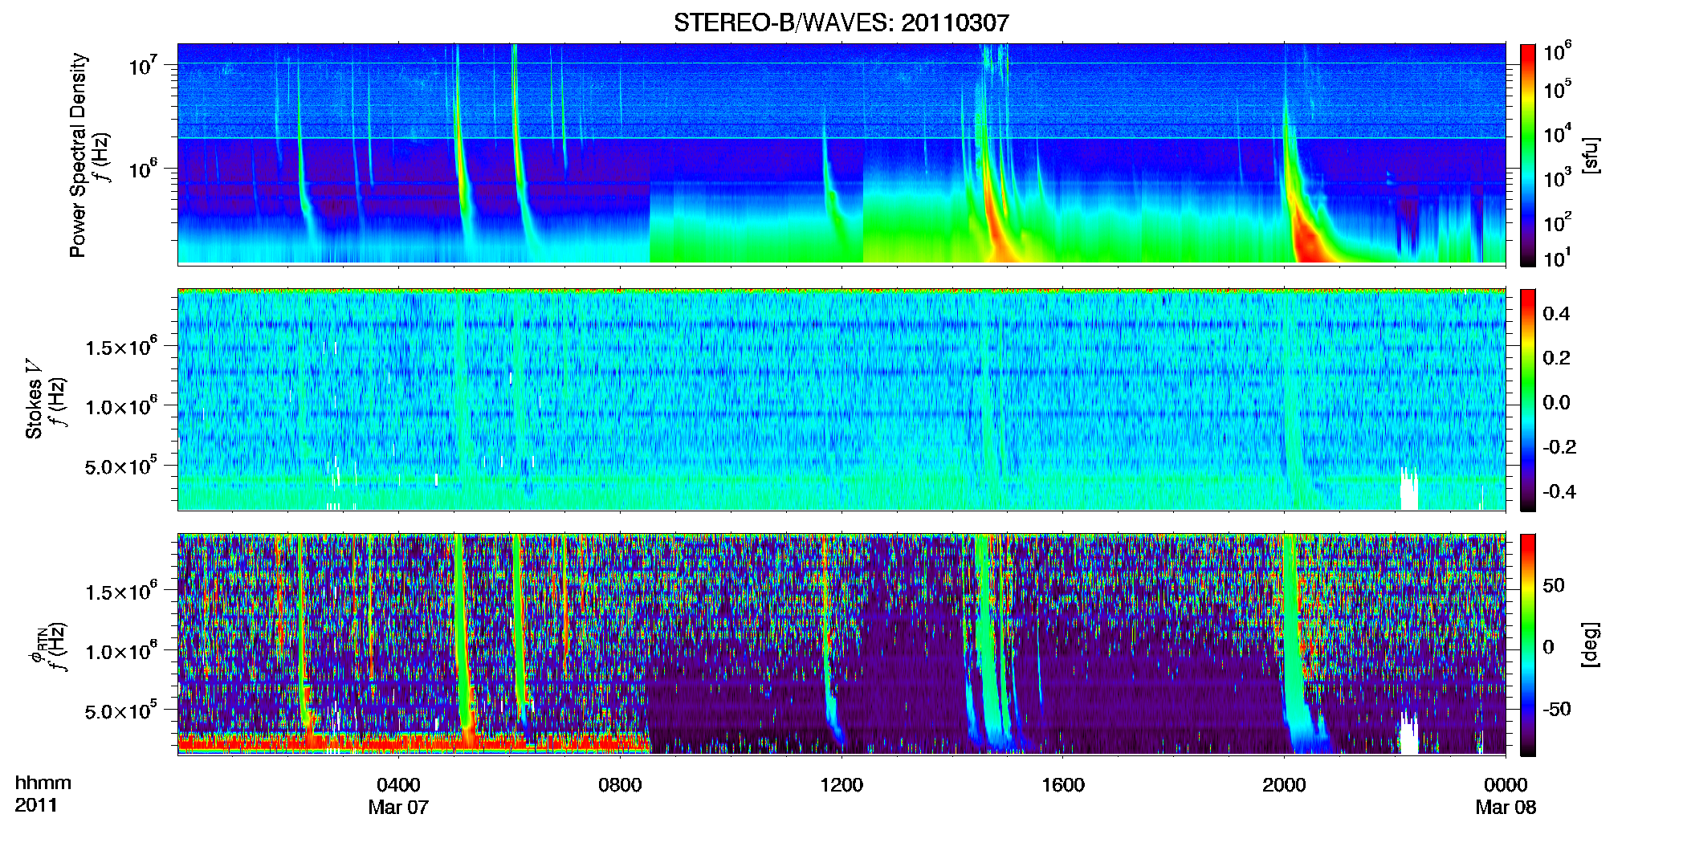This screenshot has width=1683, height=867.
Task: Click the STEREO-B/WAVES: 20110307 plot title
Action: 841,22
